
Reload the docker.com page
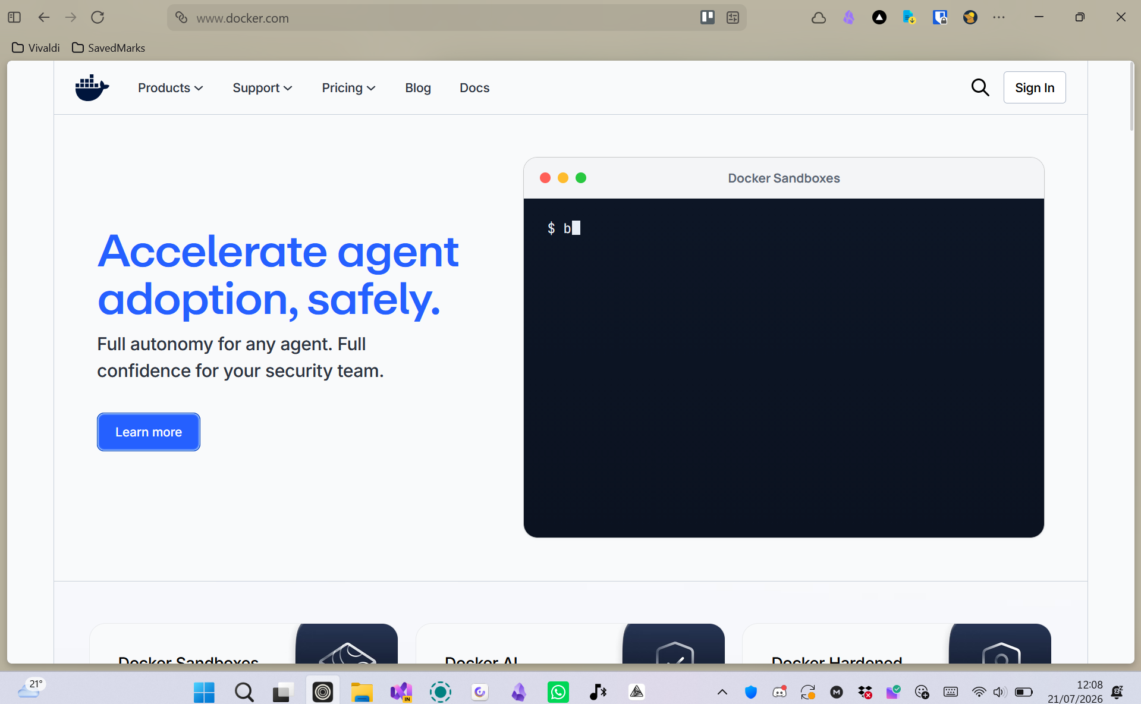tap(98, 17)
